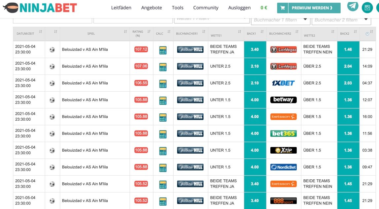Click UNTER 1.5 in the betway row
379x209 pixels.
coord(220,100)
